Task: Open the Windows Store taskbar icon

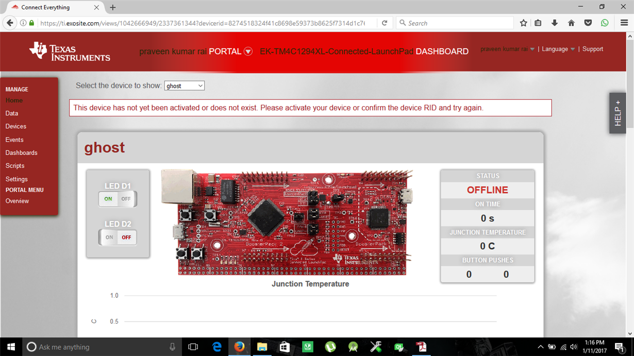Action: (x=285, y=347)
